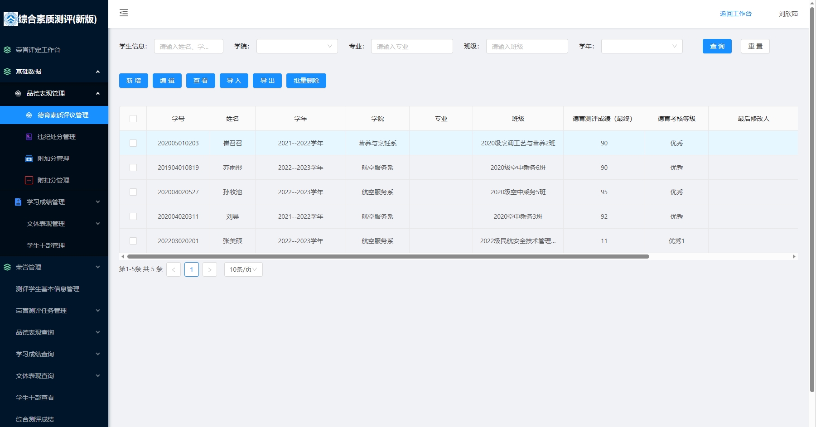
Task: Click the 品德表现管理 icon
Action: pyautogui.click(x=18, y=93)
